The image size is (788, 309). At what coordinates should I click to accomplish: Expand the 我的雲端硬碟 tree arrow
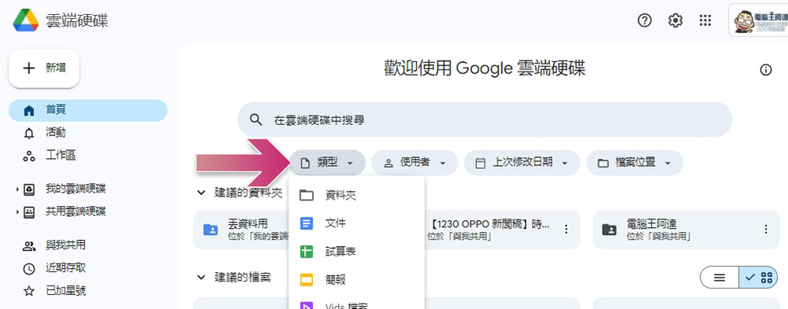coord(17,189)
